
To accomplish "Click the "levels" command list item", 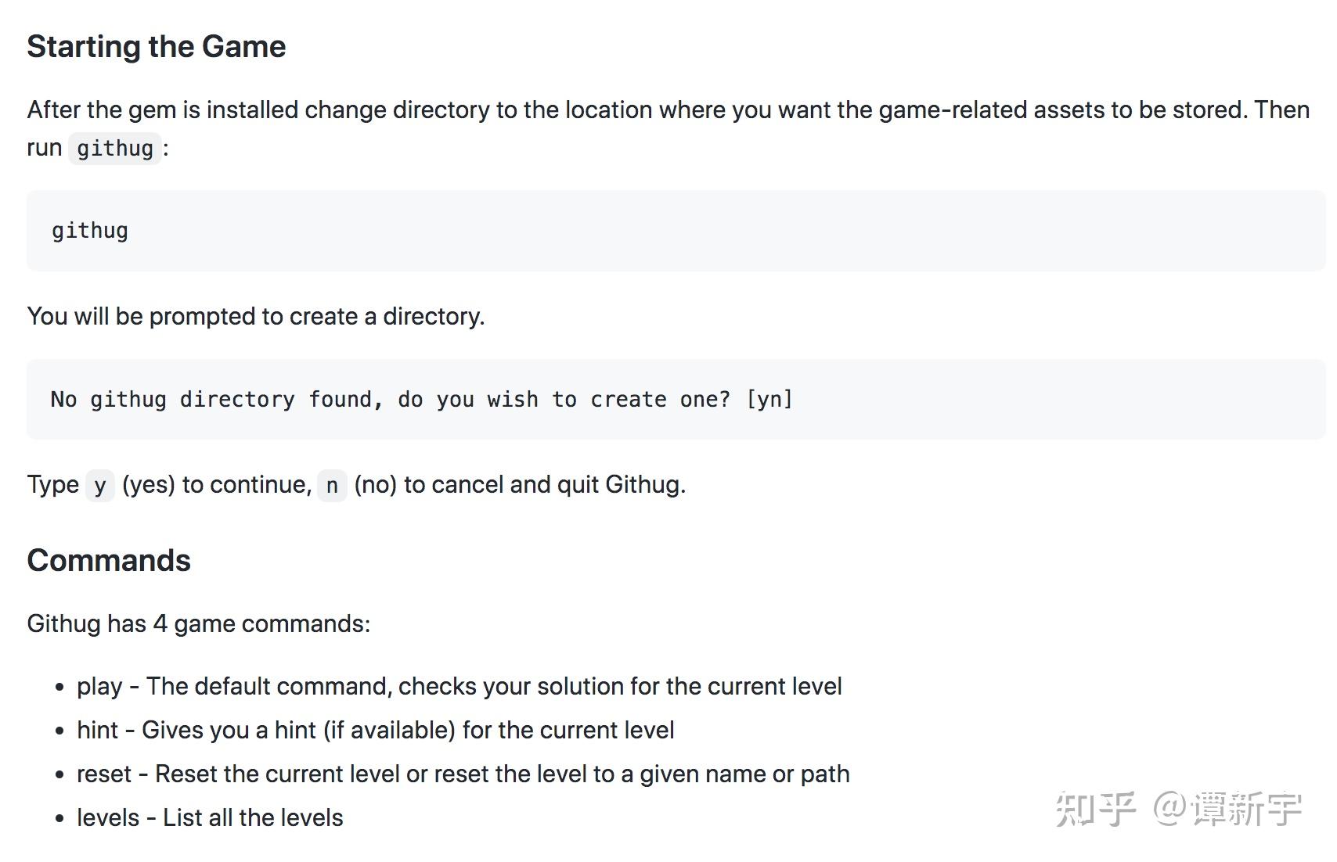I will pos(210,817).
